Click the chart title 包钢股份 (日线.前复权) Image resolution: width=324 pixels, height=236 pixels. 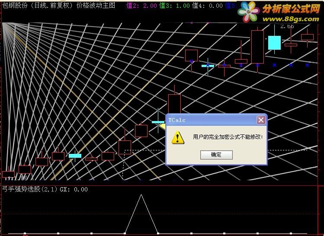(x=38, y=5)
